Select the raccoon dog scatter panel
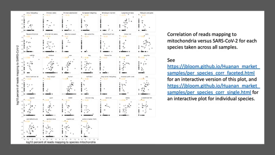The image size is (275, 155). (x=90, y=108)
